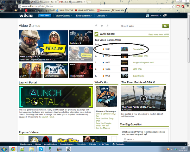Click Read more about WAM link
The width and height of the screenshot is (190, 152).
point(159,35)
